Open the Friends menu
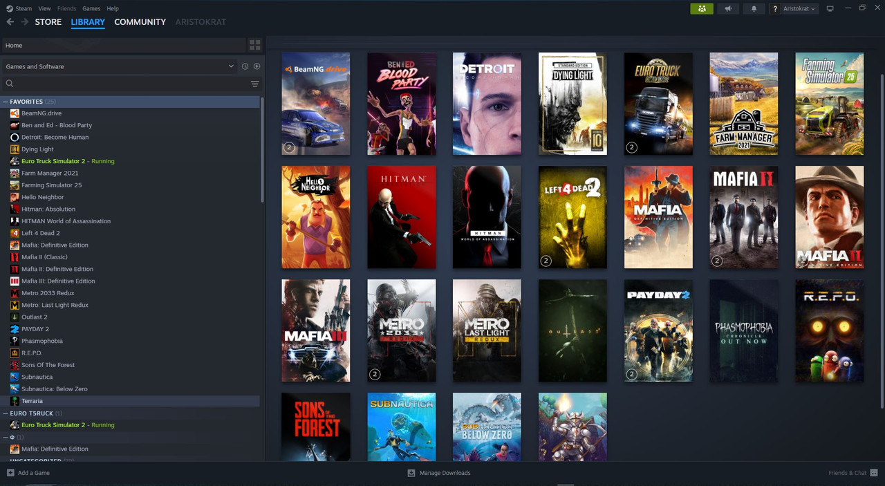Viewport: 885px width, 486px height. tap(66, 8)
